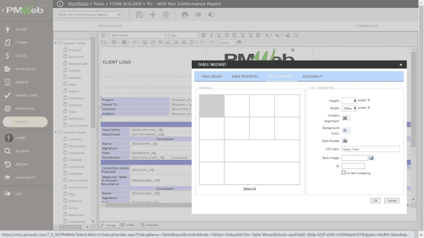This screenshot has height=238, width=424.
Task: Justify text alignment
Action: click(258, 35)
